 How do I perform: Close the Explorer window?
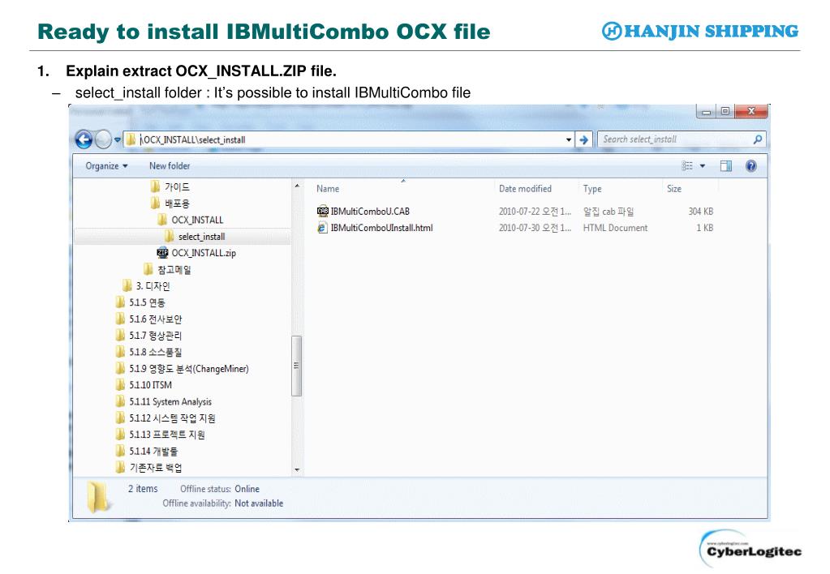pyautogui.click(x=751, y=111)
